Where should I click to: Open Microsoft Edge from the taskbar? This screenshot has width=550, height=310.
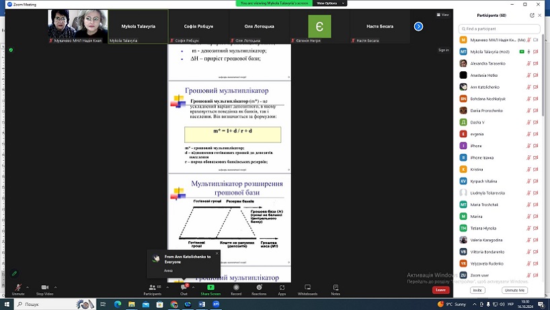(118, 304)
